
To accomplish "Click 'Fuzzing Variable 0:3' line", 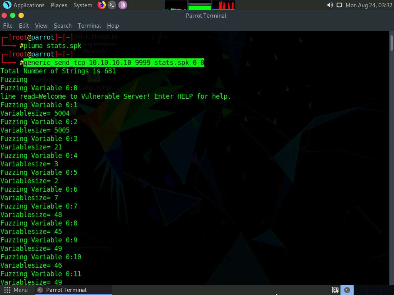I will (x=39, y=138).
